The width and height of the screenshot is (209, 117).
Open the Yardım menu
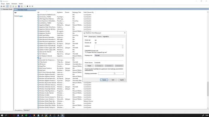click(21, 4)
